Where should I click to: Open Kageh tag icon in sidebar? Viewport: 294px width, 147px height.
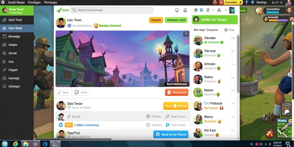[x=5, y=70]
